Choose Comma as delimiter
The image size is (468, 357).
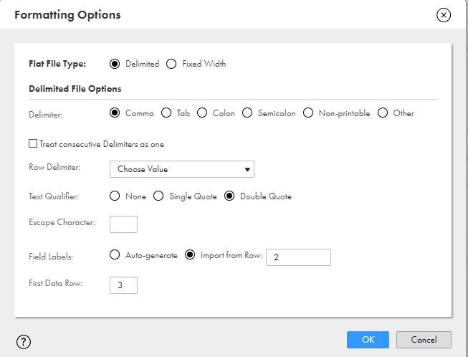pos(115,113)
